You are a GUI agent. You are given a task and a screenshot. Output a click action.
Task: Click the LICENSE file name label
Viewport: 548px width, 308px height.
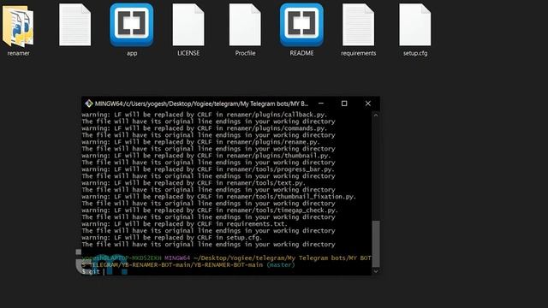(188, 53)
